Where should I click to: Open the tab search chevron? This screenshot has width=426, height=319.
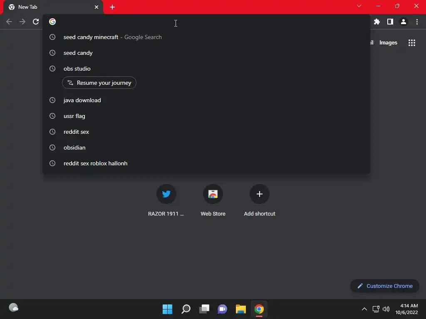click(x=359, y=6)
